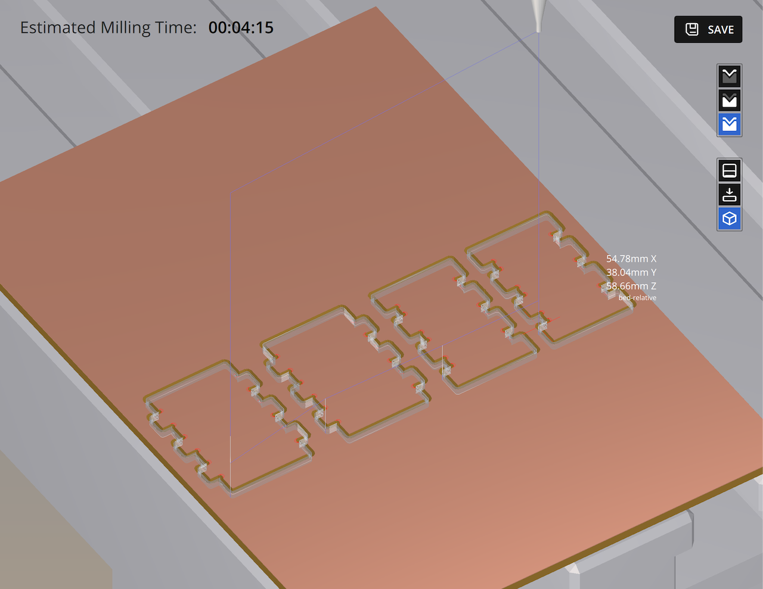
Task: Click the "Estimated Milling Time:" label
Action: [x=108, y=28]
